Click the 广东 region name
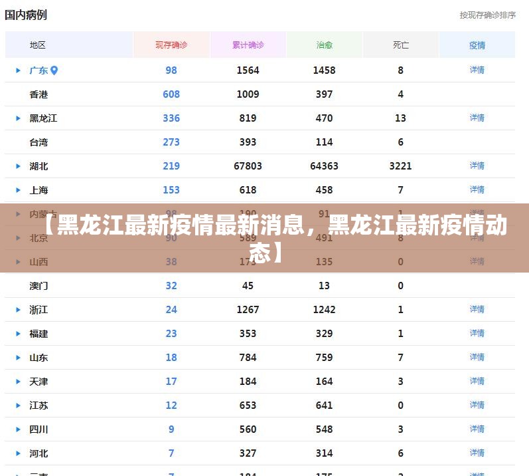Image resolution: width=529 pixels, height=476 pixels. click(x=38, y=70)
